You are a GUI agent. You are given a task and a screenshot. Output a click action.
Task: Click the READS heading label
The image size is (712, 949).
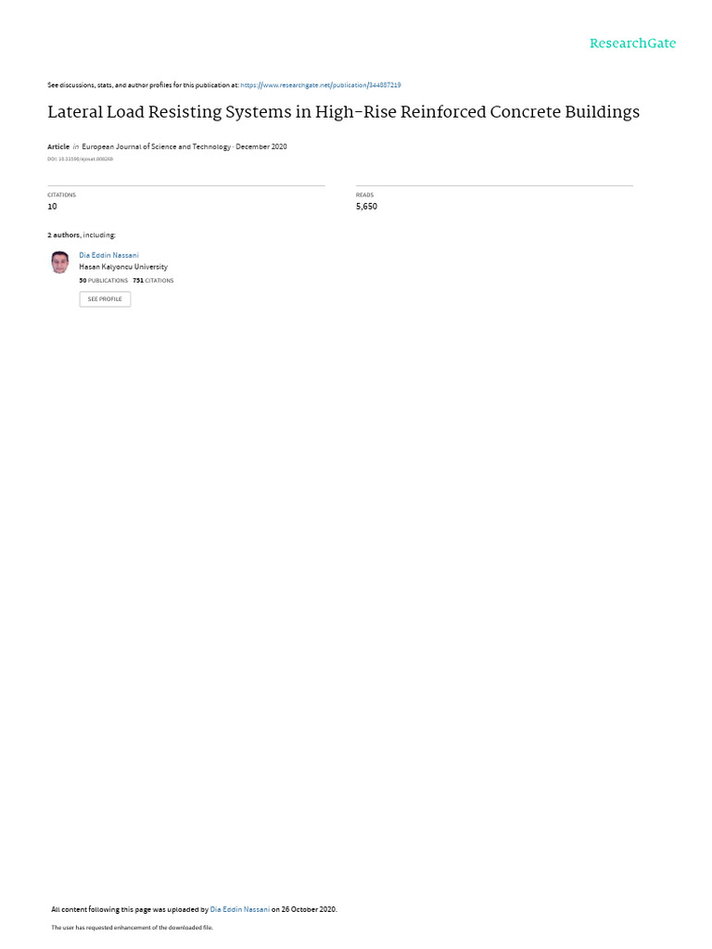364,195
